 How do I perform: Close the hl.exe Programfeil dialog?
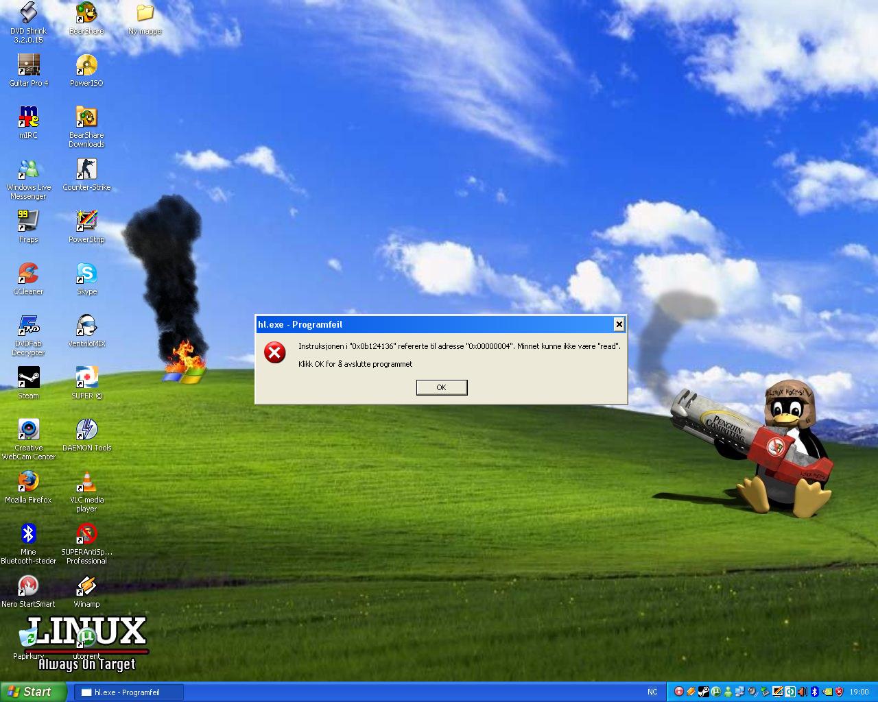[x=619, y=324]
